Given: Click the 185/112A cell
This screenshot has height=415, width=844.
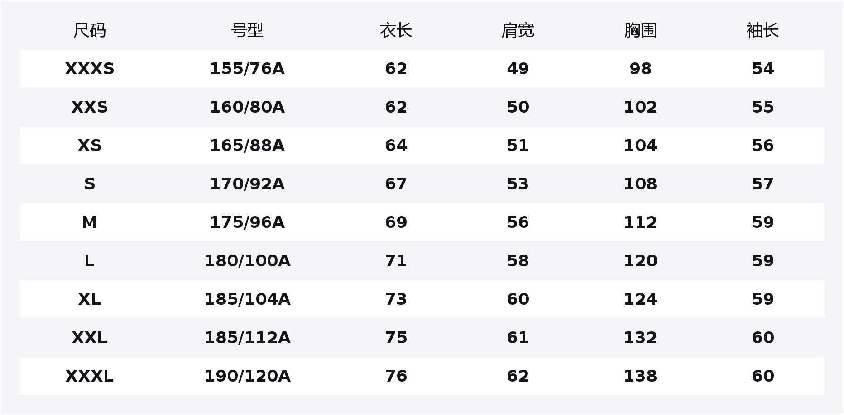Looking at the screenshot, I should [x=247, y=338].
